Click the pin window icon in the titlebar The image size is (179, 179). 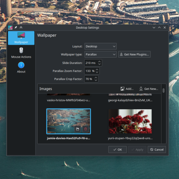tap(16, 27)
